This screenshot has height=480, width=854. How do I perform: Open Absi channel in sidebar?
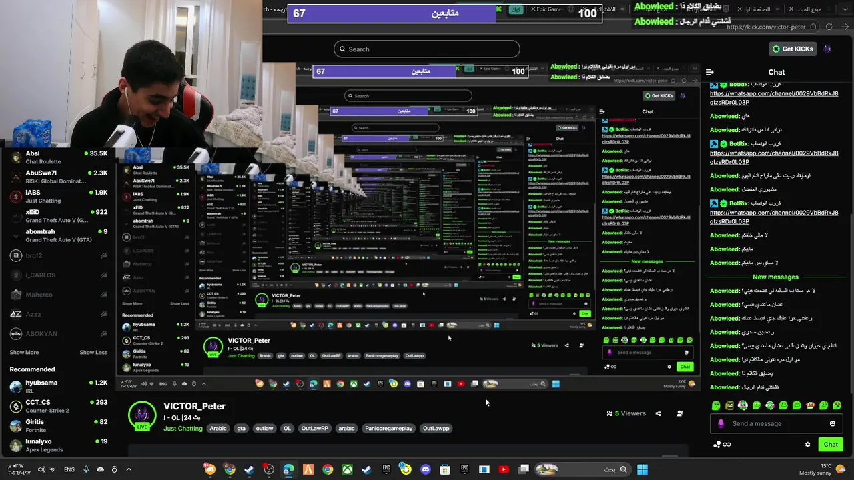pyautogui.click(x=59, y=157)
